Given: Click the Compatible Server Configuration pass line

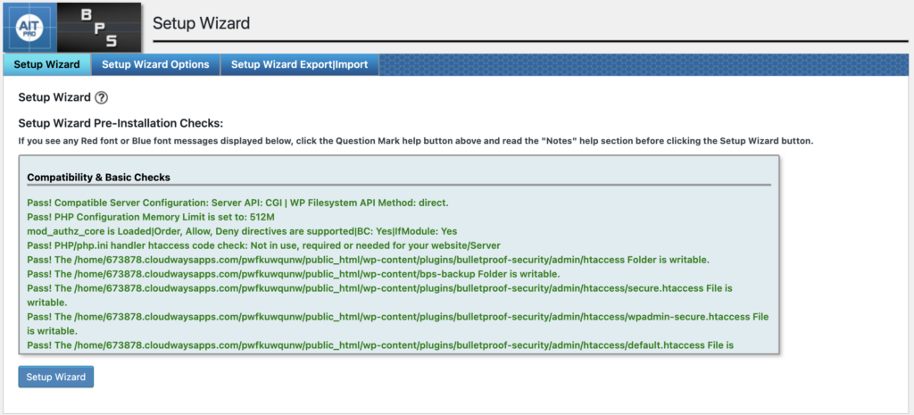Looking at the screenshot, I should 237,203.
